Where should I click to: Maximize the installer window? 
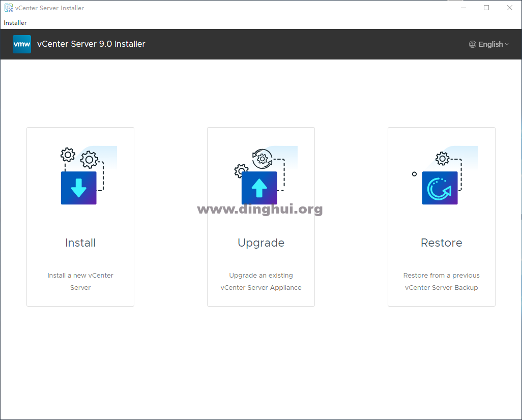click(486, 8)
